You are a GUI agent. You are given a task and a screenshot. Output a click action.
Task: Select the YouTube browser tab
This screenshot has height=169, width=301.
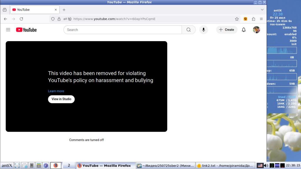click(32, 10)
